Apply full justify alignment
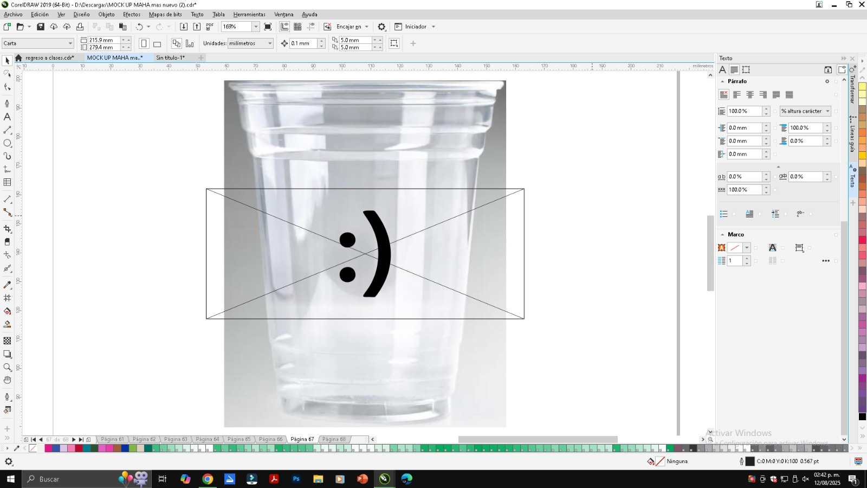 click(x=776, y=94)
